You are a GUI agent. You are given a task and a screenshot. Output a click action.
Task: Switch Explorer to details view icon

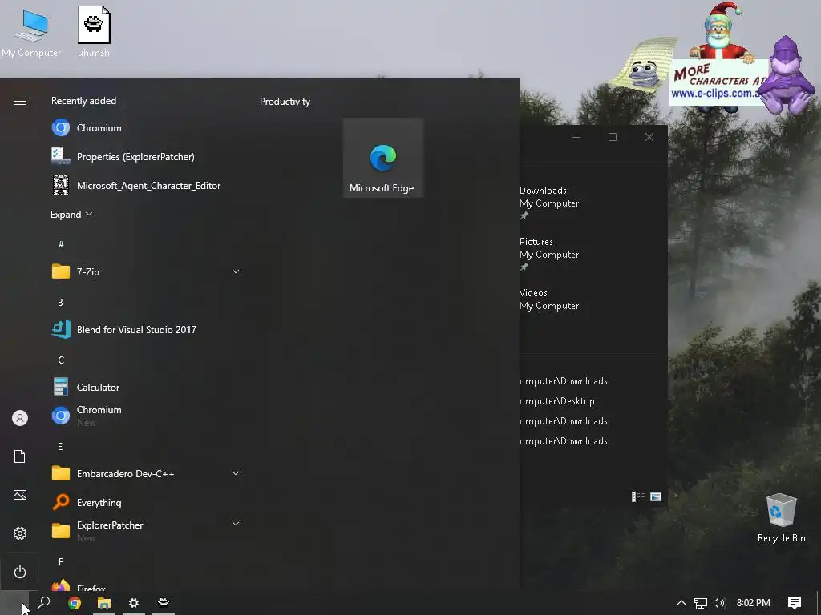coord(637,496)
